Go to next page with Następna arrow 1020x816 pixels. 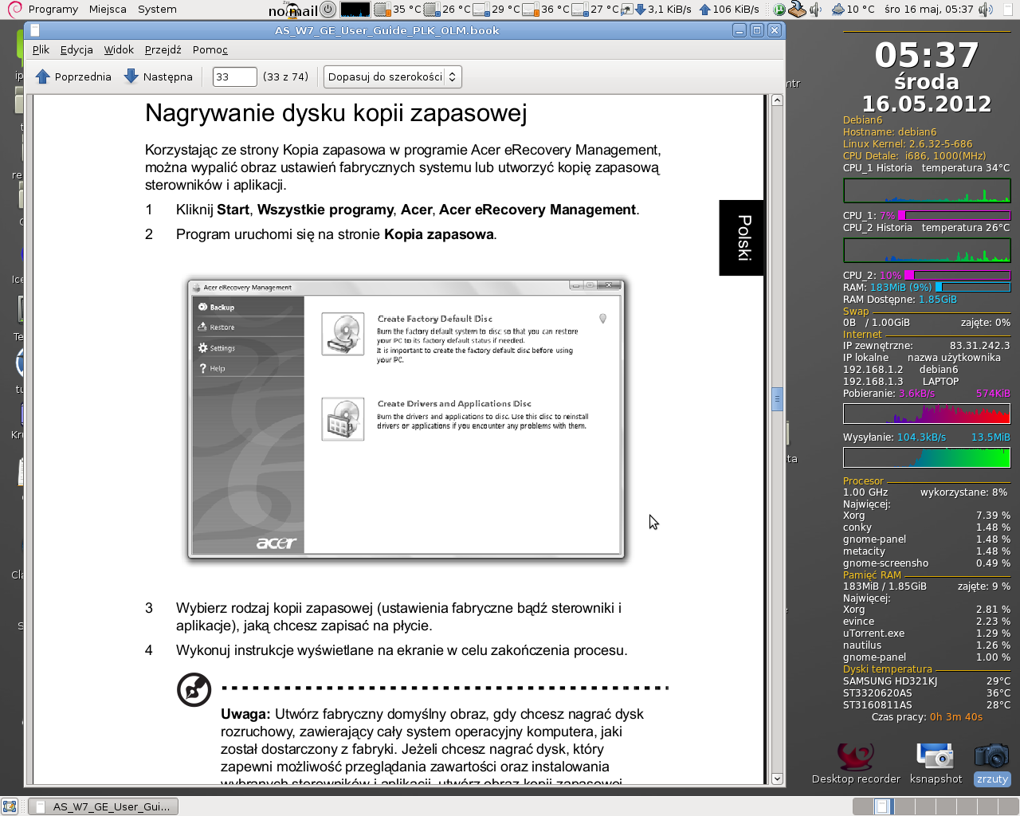tap(158, 76)
